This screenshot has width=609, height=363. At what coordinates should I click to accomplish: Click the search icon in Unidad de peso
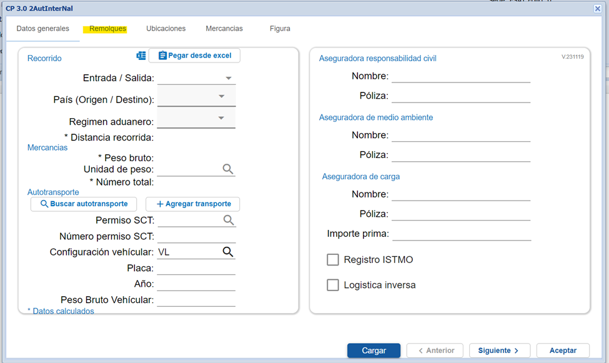tap(228, 169)
